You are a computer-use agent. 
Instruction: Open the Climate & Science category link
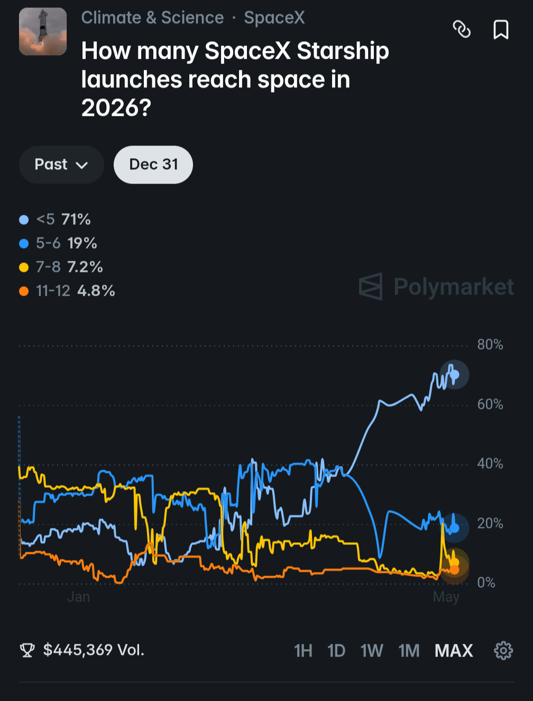click(152, 17)
